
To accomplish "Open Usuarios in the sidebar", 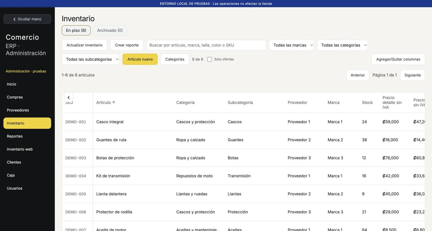I will pyautogui.click(x=27, y=188).
